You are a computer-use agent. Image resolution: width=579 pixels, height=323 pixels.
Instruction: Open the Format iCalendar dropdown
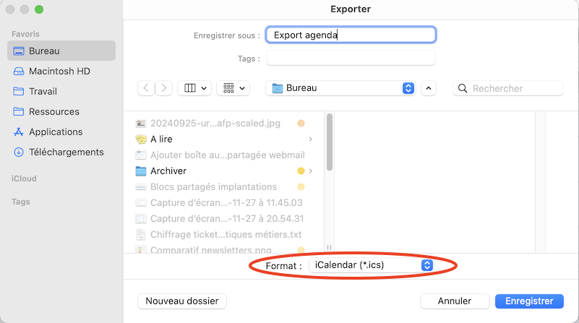coord(371,265)
